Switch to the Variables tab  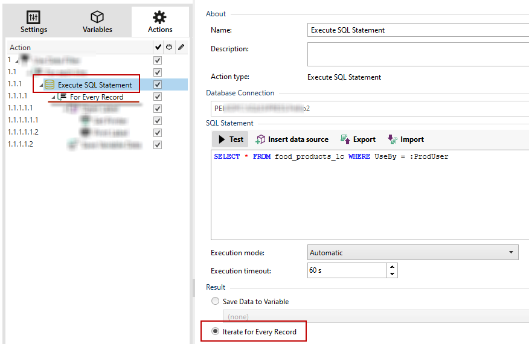[x=97, y=22]
